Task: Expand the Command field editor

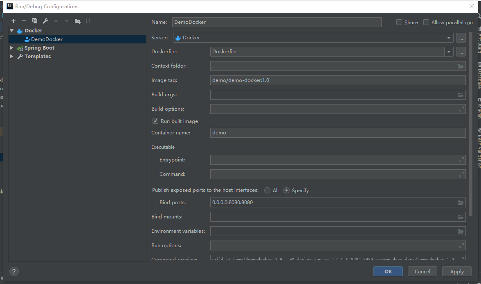Action: pos(461,174)
